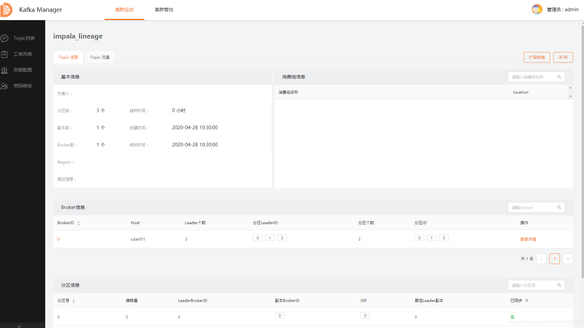Click the 创建时间 value 2020-04-28 10:30:00
Screen dimensions: 584x328
(195, 128)
